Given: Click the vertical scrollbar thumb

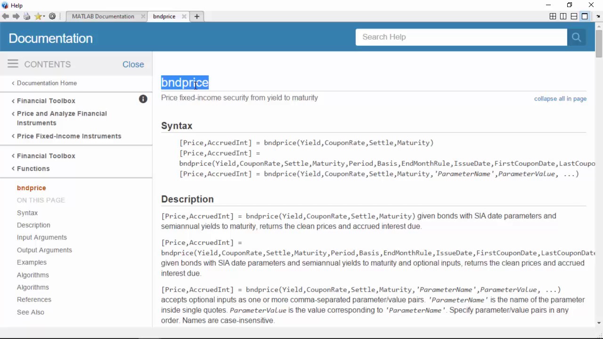Looking at the screenshot, I should coord(599,43).
